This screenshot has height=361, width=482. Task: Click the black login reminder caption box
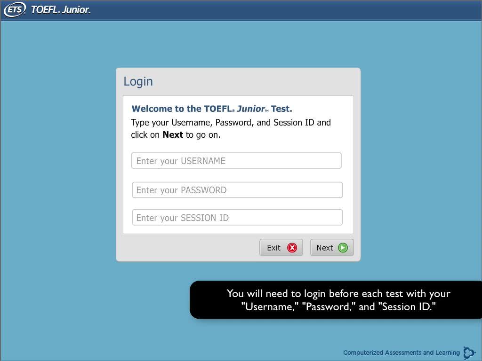(336, 299)
